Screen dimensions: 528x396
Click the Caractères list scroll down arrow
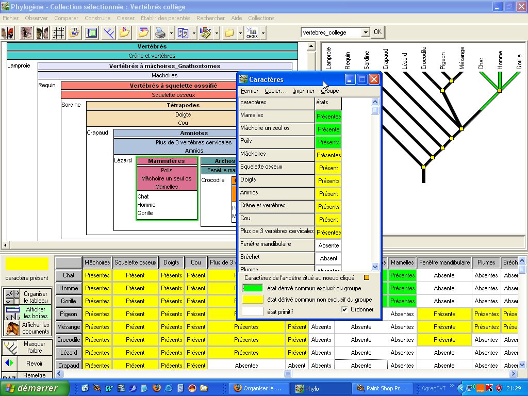[x=375, y=267]
